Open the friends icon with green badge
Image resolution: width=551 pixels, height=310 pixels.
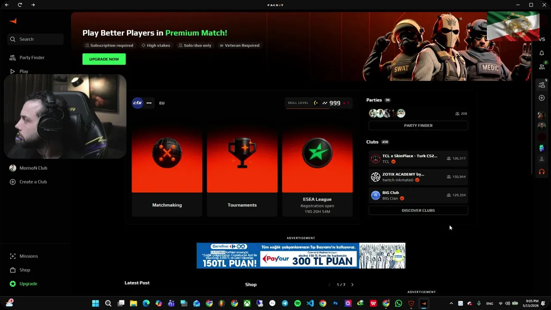coord(542,66)
